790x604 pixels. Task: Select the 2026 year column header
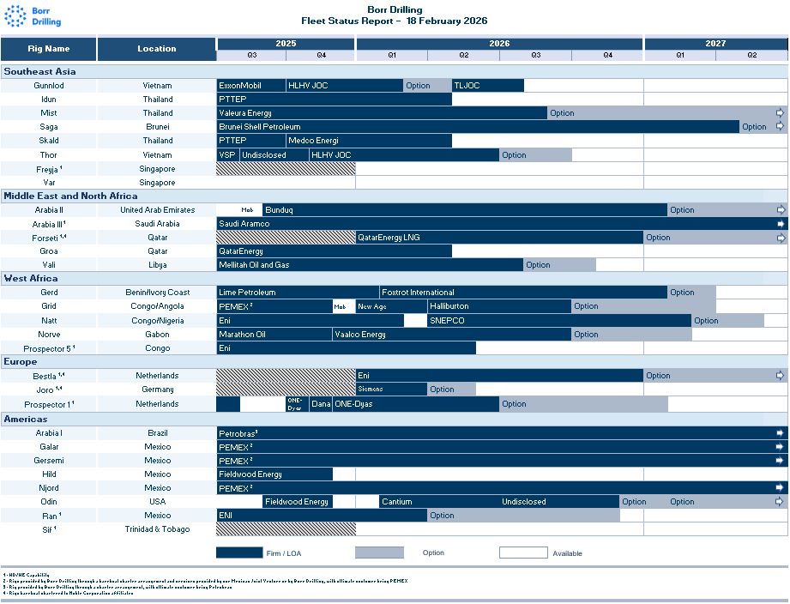click(x=499, y=43)
